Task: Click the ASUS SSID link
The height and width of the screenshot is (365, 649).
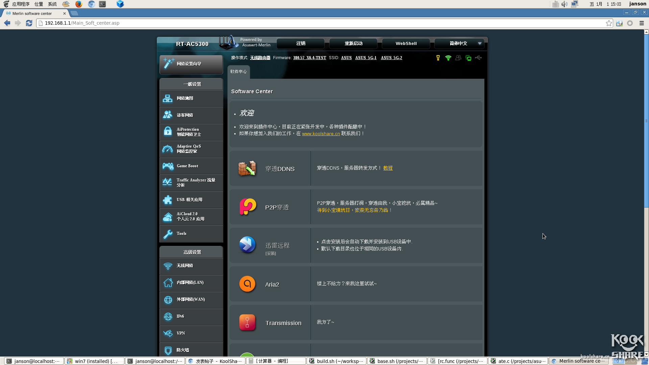Action: point(346,58)
